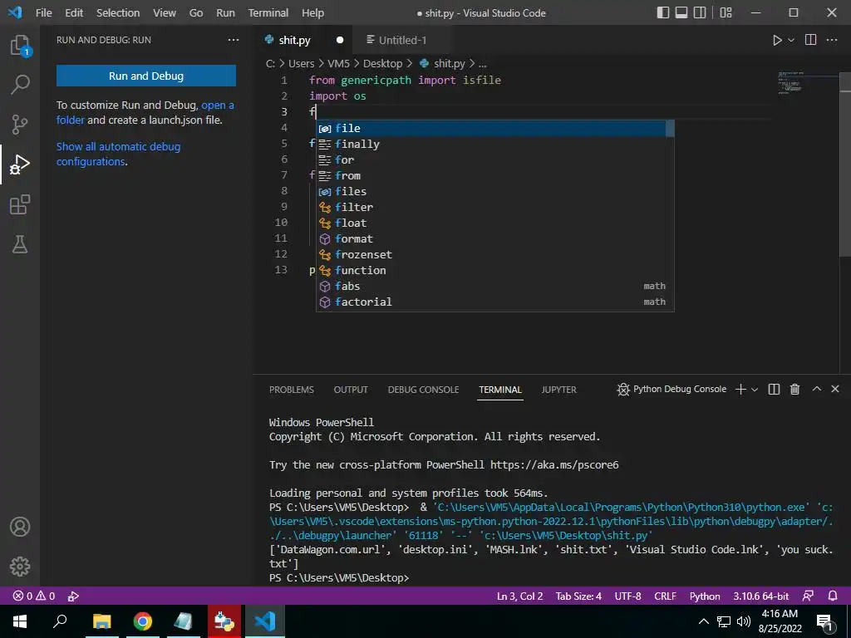This screenshot has width=851, height=638.
Task: Show hidden system tray icons chevron
Action: [x=703, y=621]
